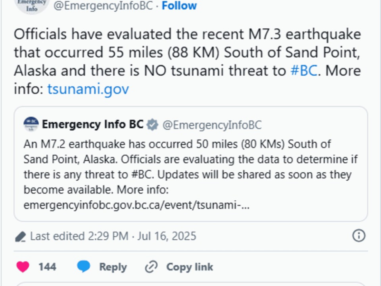381x286 pixels.
Task: Like the tweet with the heart icon
Action: tap(23, 267)
